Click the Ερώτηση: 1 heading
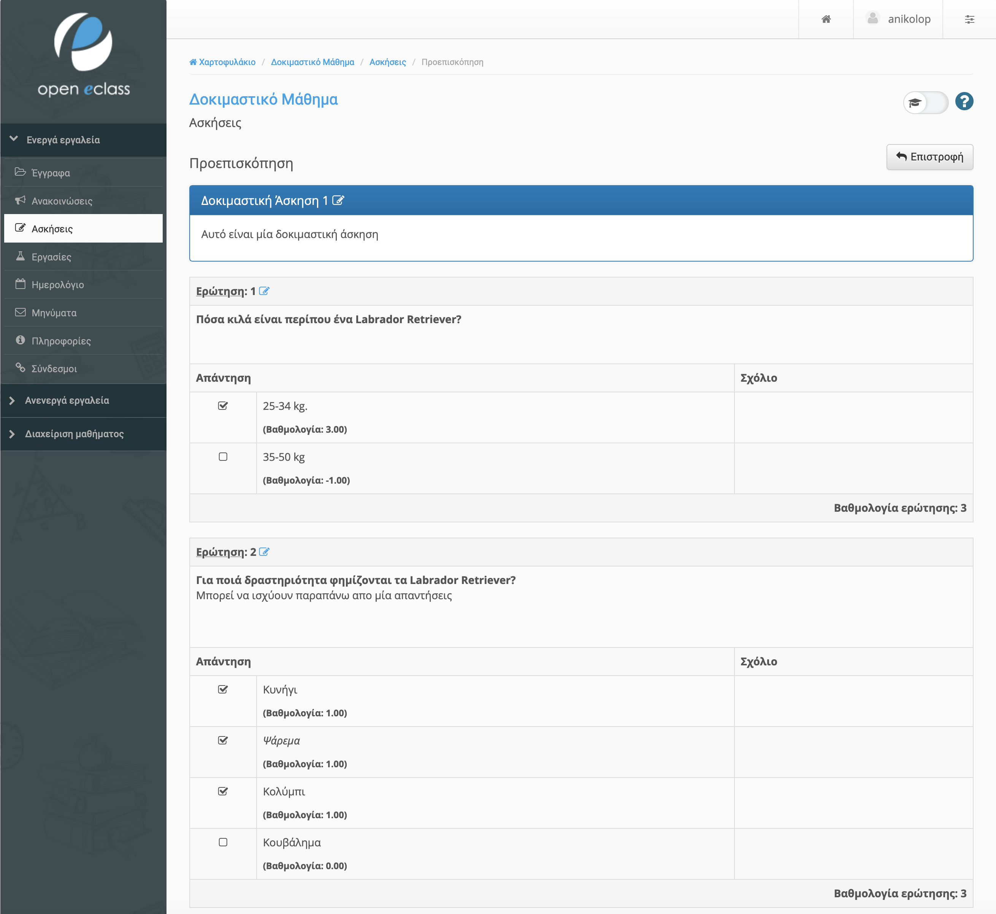 [x=225, y=291]
